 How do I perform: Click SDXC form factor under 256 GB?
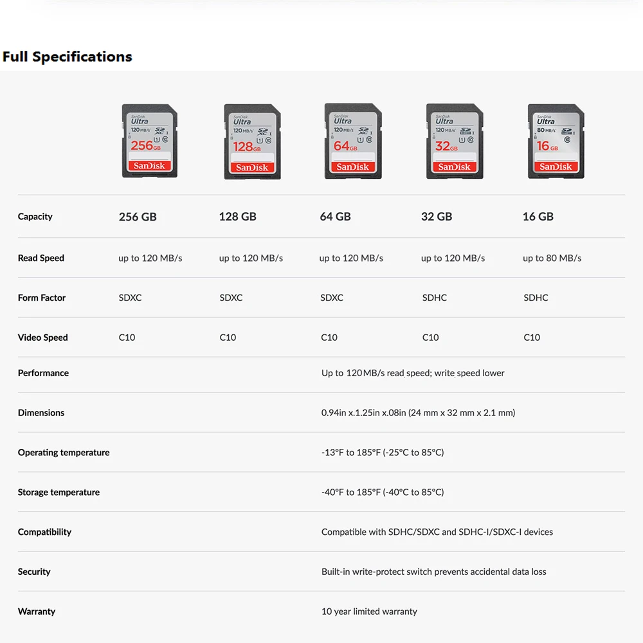[x=130, y=298]
